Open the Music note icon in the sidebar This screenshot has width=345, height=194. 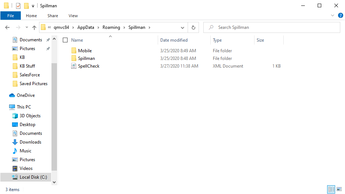pyautogui.click(x=15, y=151)
